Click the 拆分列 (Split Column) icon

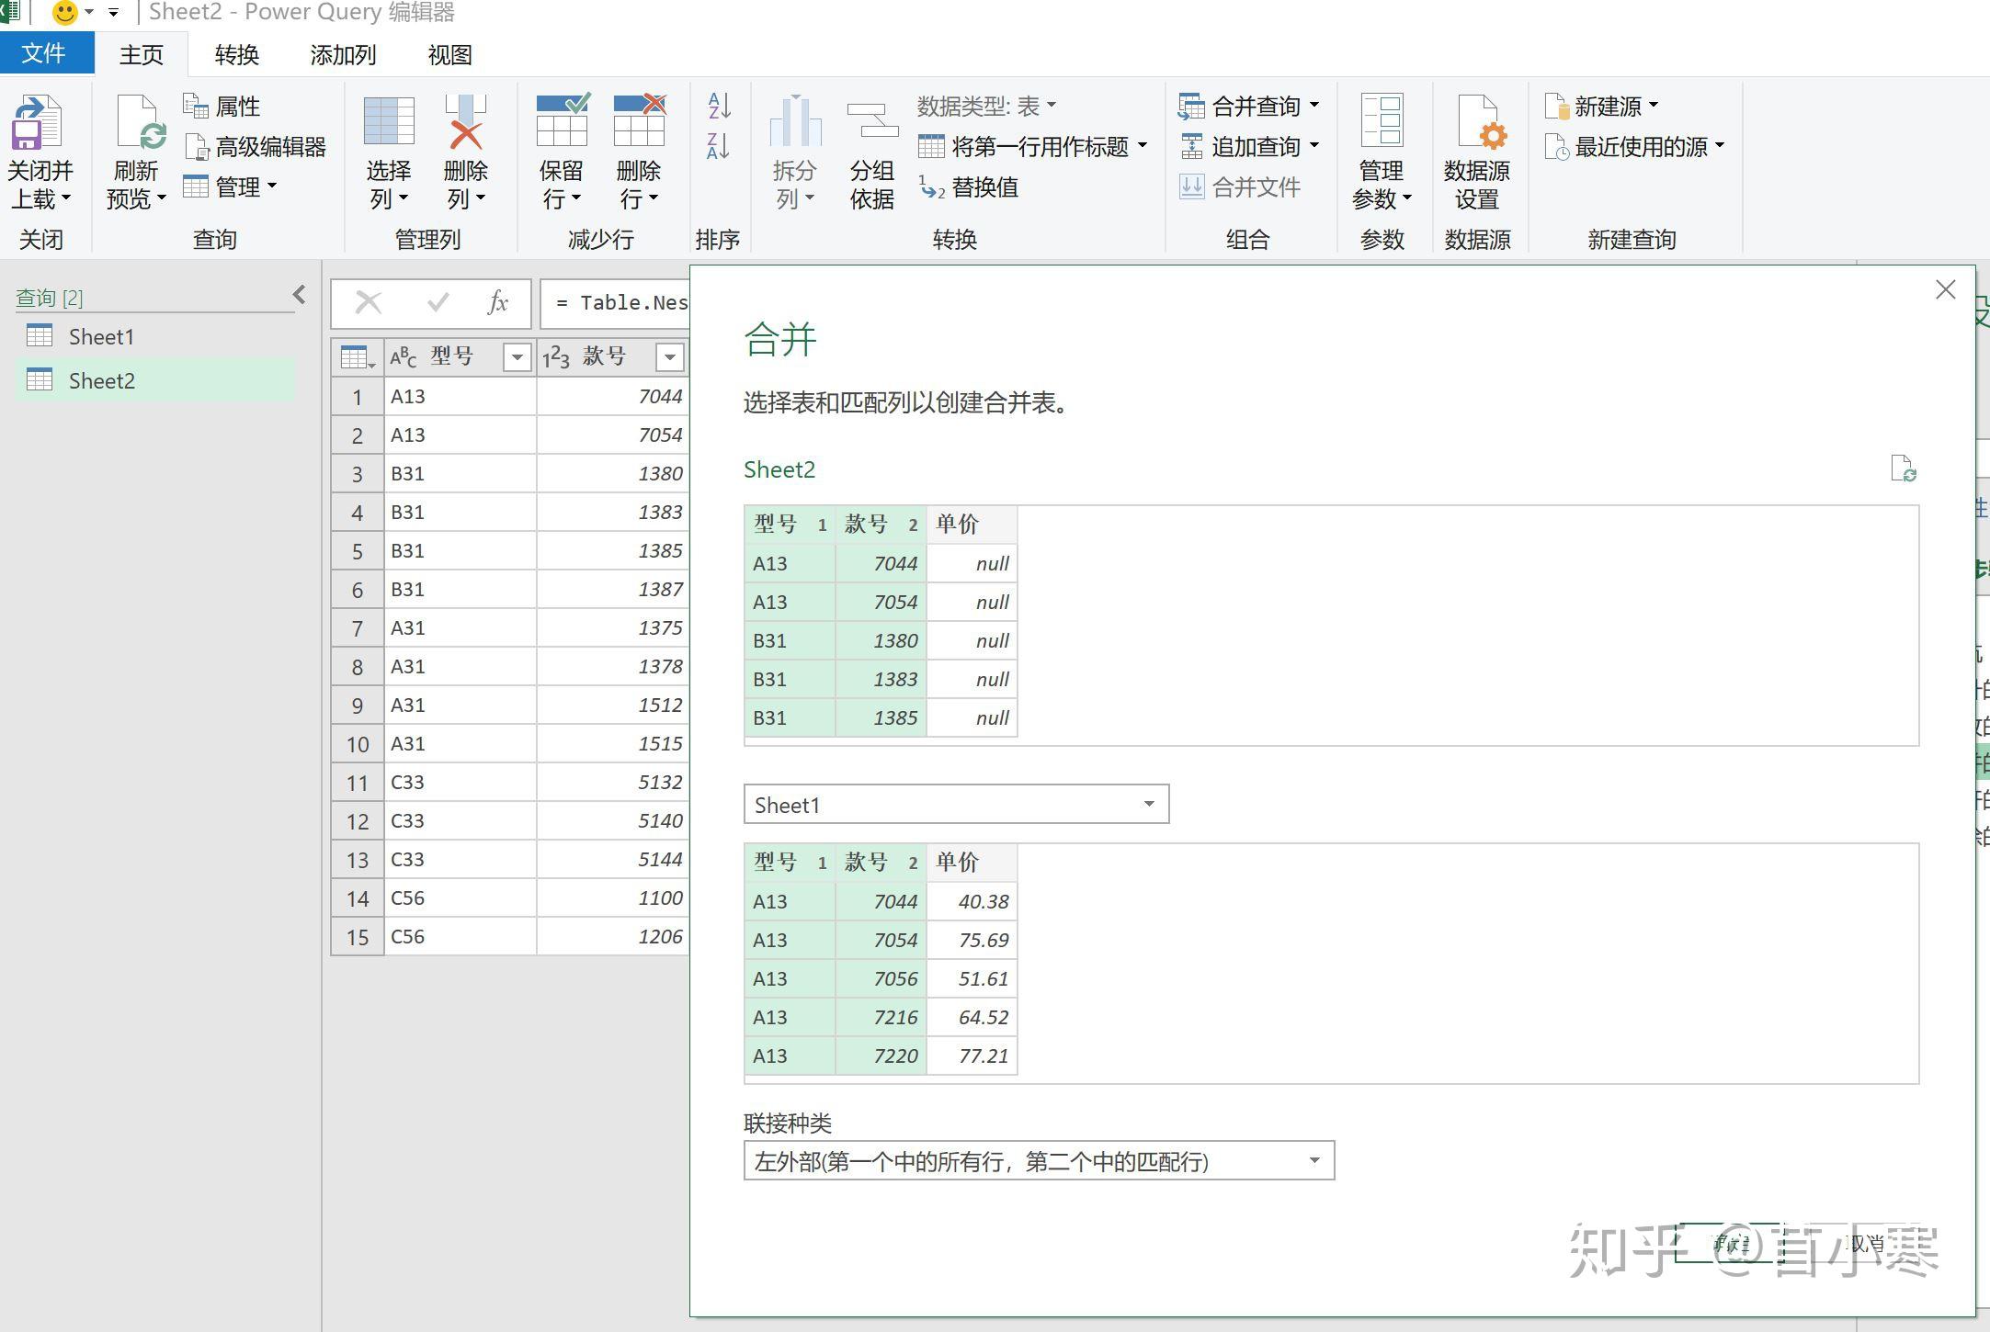point(792,152)
